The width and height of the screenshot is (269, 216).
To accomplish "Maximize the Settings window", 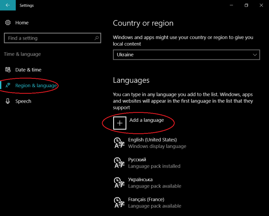I will 246,5.
